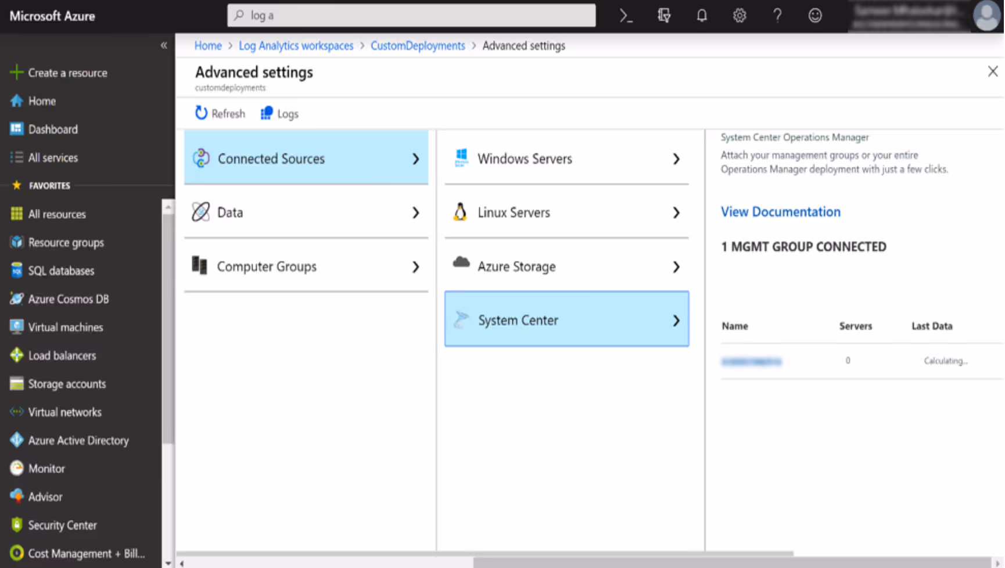1005x568 pixels.
Task: Click the Advisor icon in sidebar
Action: [x=16, y=497]
